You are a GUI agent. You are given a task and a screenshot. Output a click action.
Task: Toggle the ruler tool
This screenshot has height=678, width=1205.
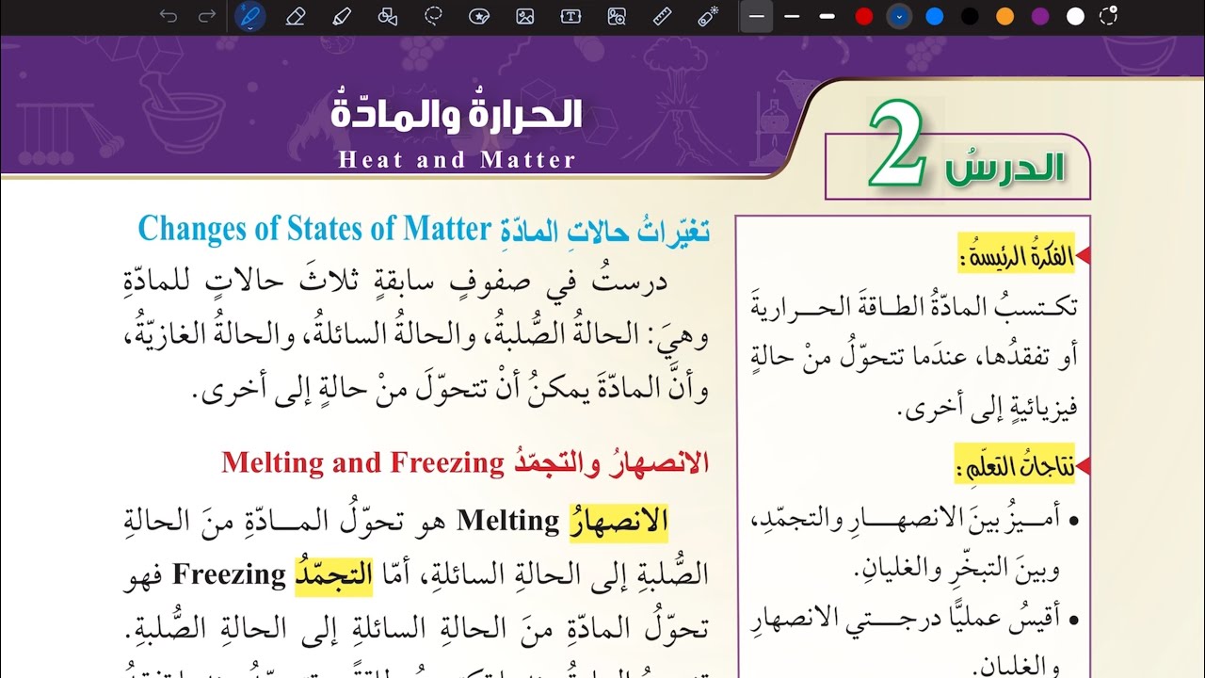pyautogui.click(x=663, y=16)
